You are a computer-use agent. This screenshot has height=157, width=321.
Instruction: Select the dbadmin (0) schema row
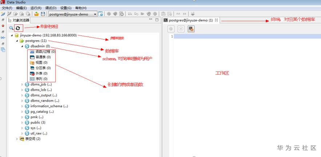[40, 46]
